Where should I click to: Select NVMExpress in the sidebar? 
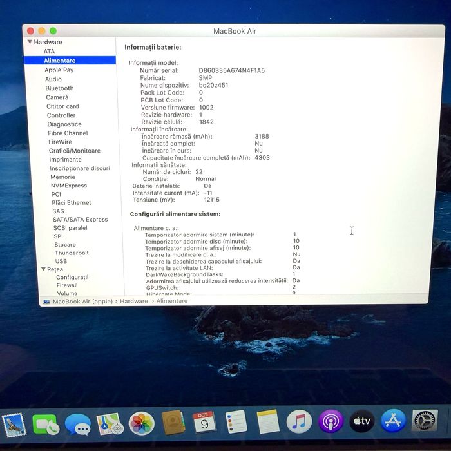coord(69,186)
